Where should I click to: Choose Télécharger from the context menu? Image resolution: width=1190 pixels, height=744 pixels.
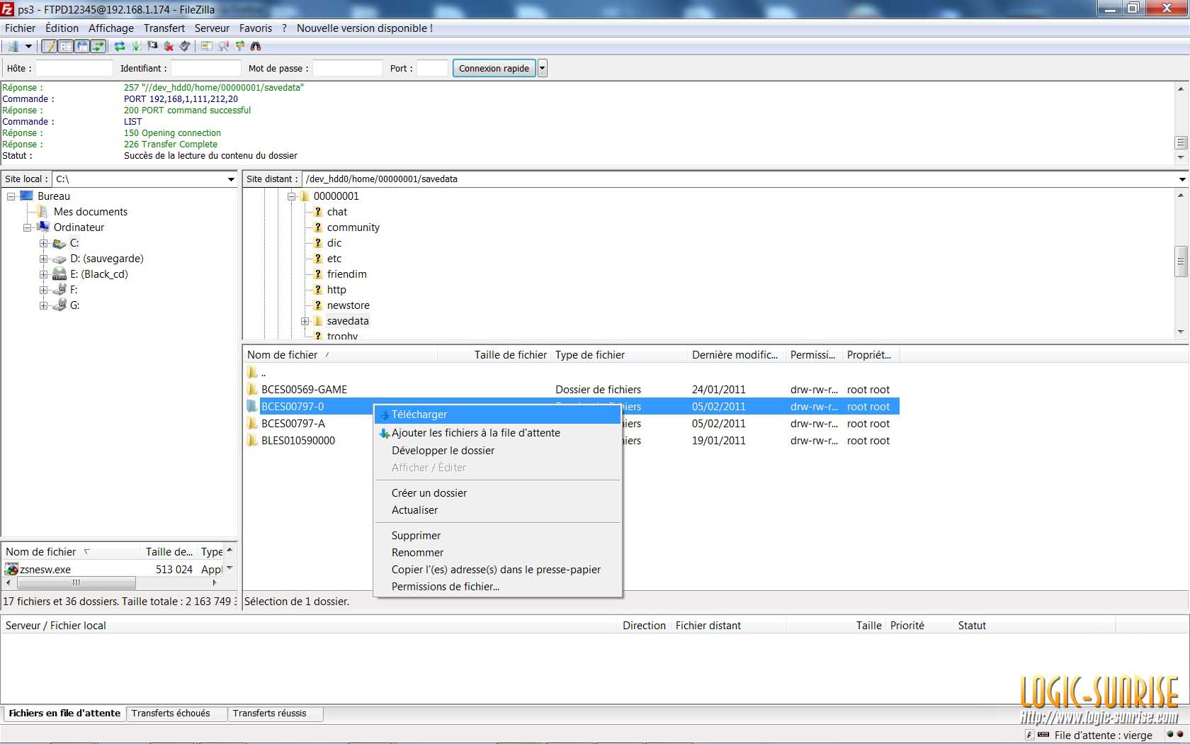tap(419, 415)
